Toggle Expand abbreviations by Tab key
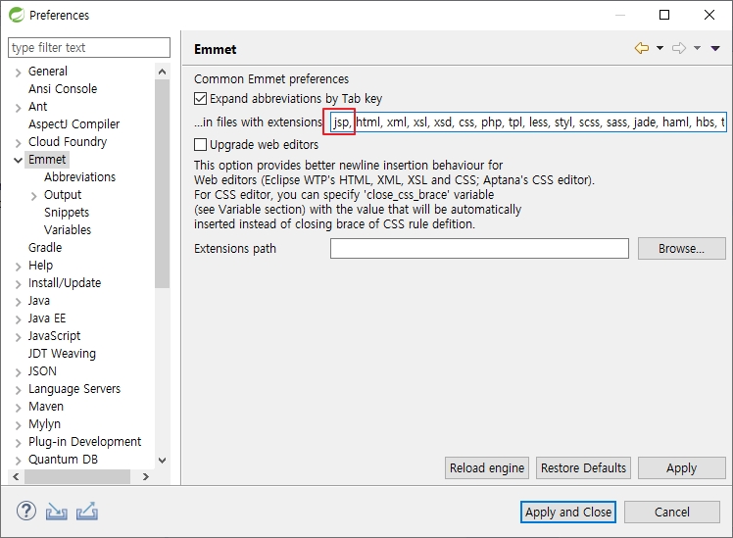Image resolution: width=733 pixels, height=538 pixels. (200, 98)
